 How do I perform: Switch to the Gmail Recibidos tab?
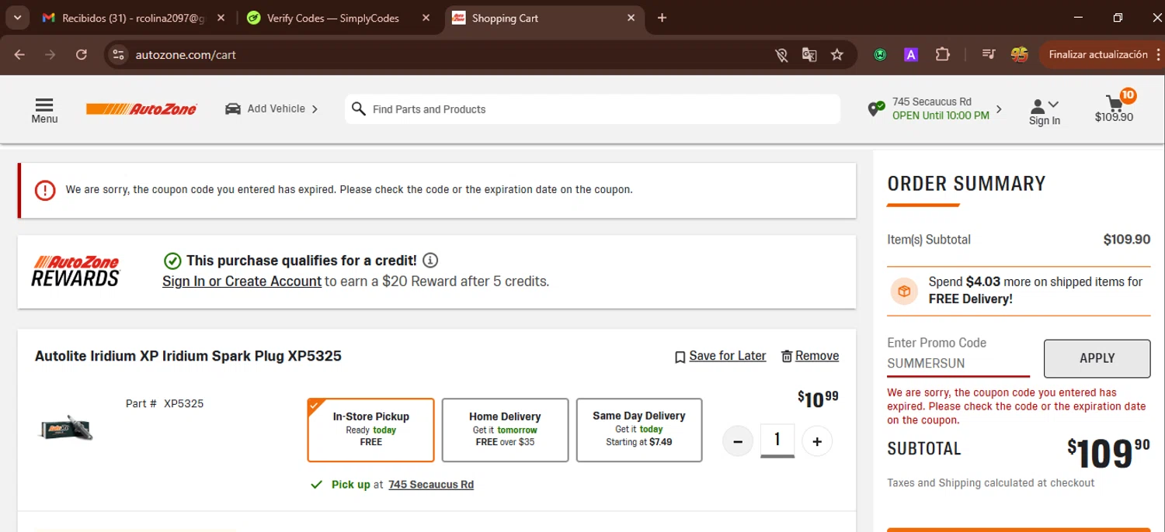132,18
